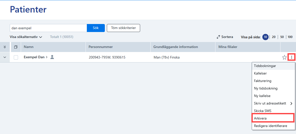Select Arkivera from the context menu

click(273, 118)
